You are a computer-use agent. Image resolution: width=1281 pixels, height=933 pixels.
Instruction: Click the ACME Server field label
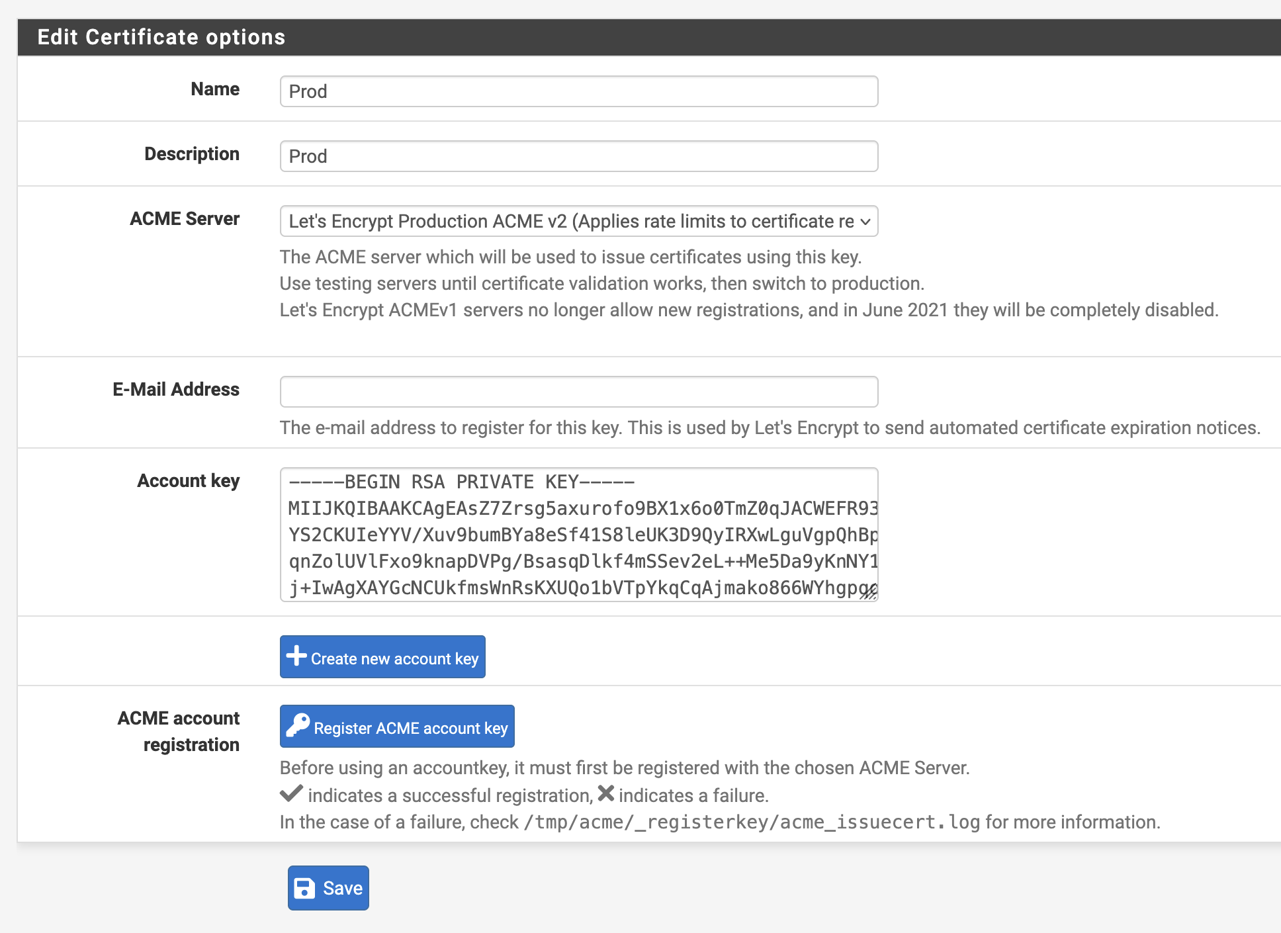[185, 219]
